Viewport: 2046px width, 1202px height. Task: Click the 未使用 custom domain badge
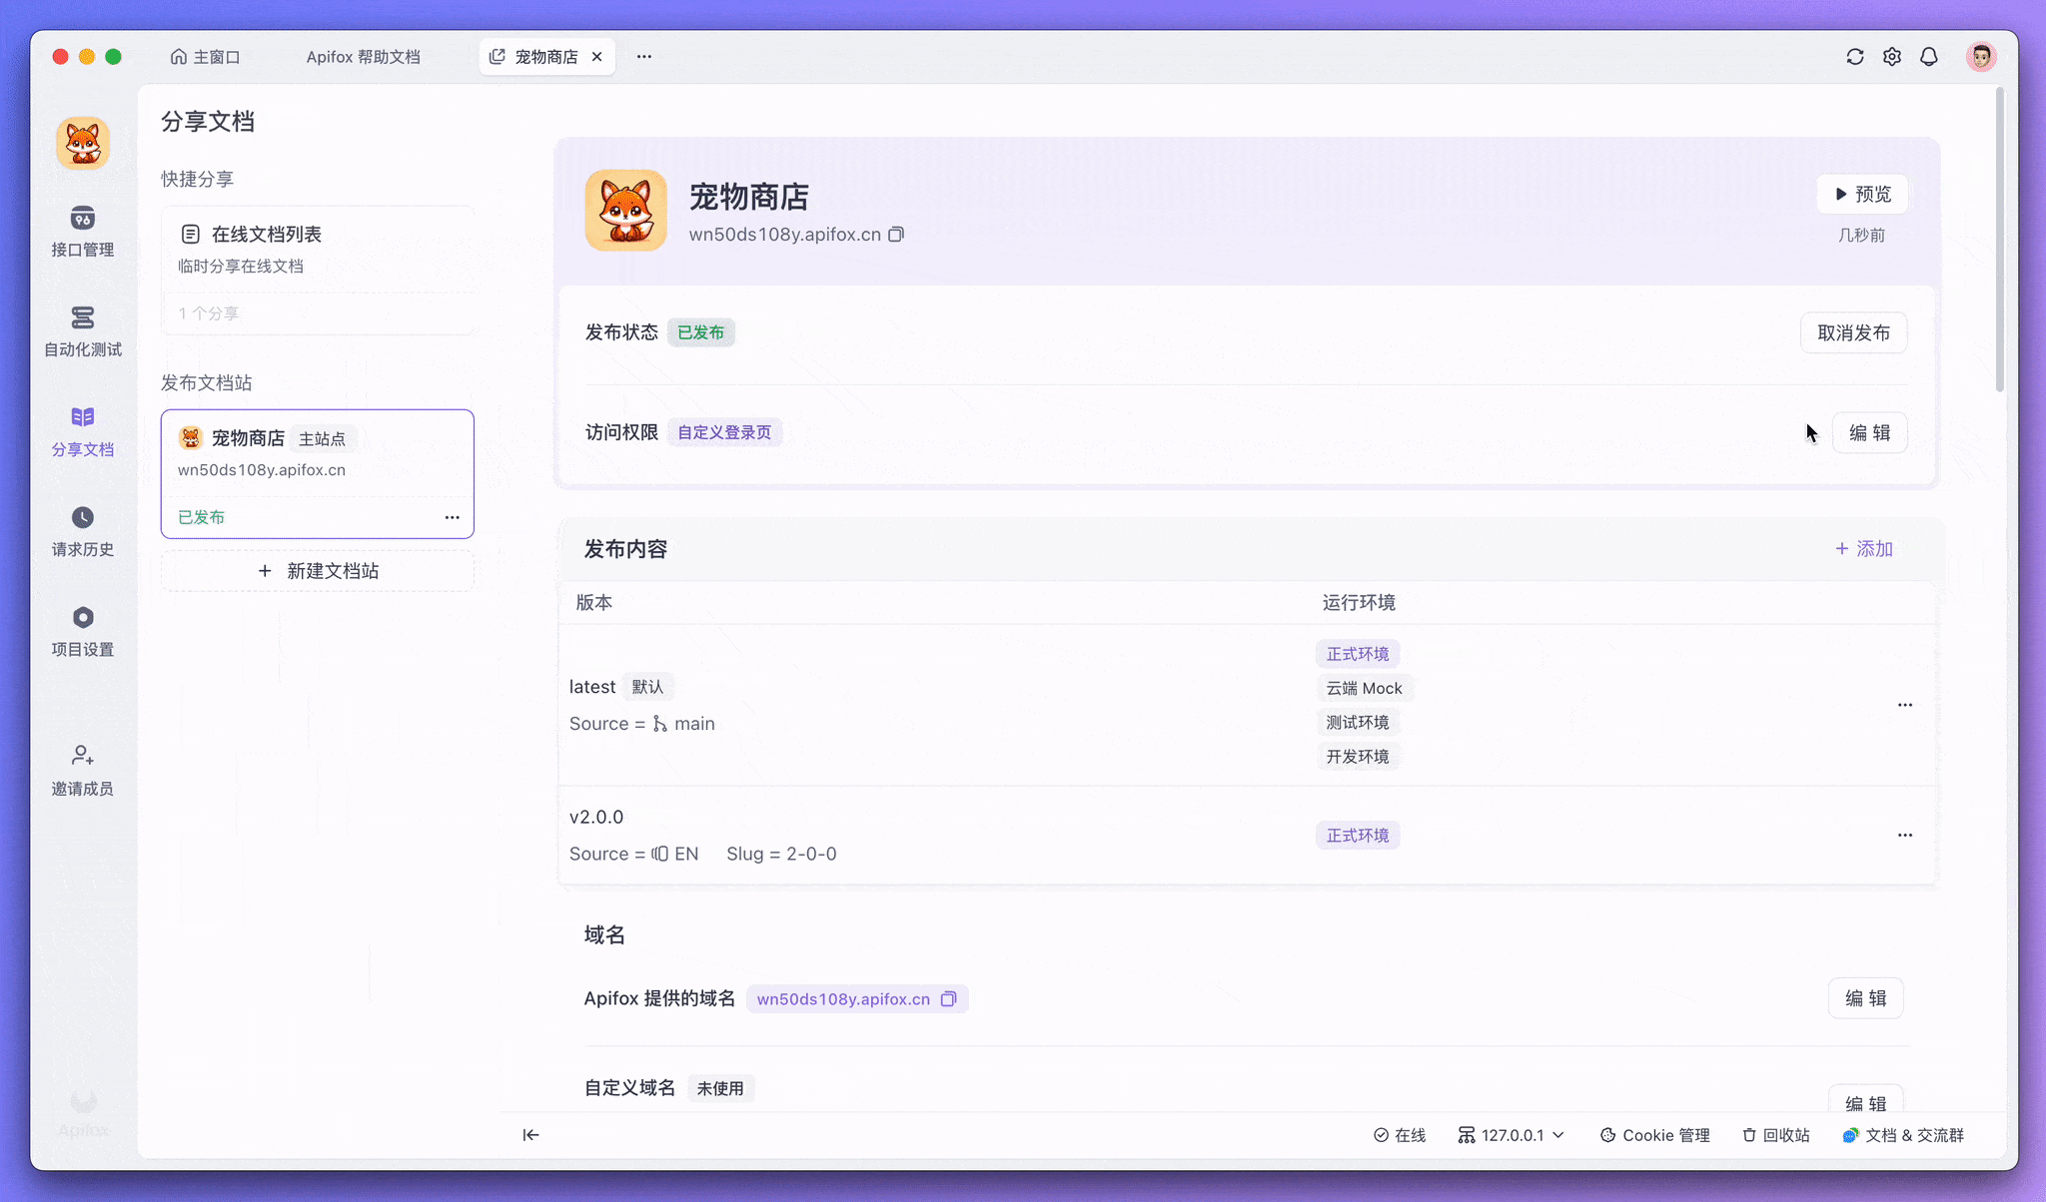[720, 1088]
